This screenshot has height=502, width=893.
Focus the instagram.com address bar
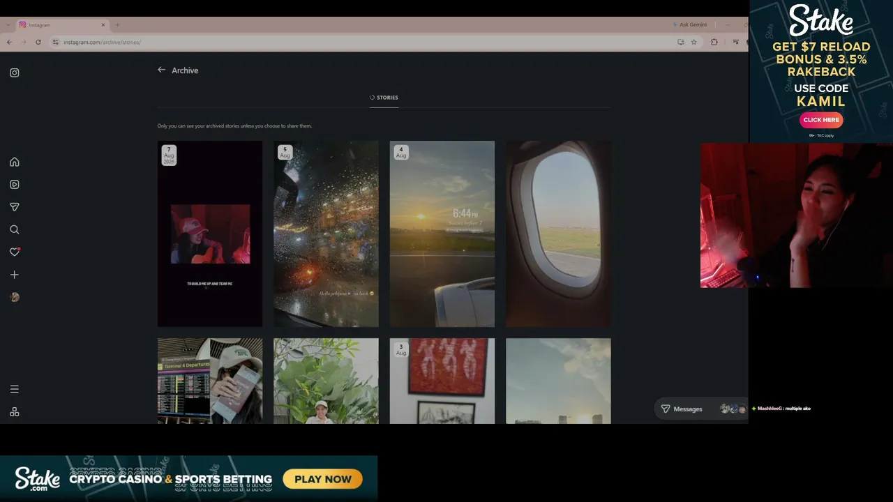point(363,42)
